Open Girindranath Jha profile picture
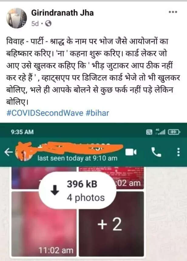The height and width of the screenshot is (261, 187). tap(16, 18)
